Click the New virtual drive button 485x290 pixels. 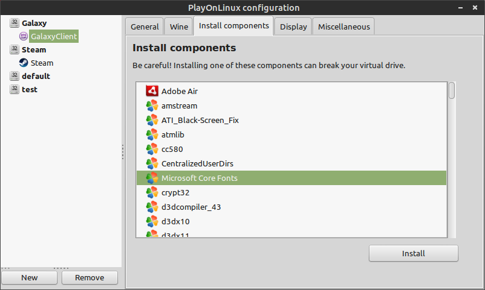pos(30,278)
